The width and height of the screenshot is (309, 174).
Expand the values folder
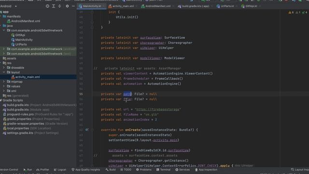click(4, 86)
